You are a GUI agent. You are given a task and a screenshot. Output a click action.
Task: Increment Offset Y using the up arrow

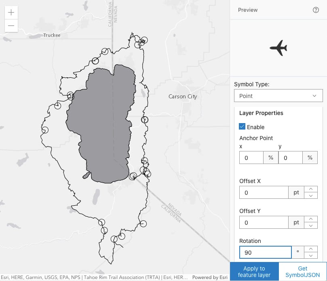coord(311,220)
